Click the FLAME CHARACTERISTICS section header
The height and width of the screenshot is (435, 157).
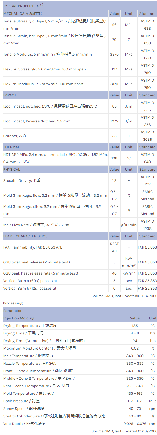pyautogui.click(x=25, y=236)
